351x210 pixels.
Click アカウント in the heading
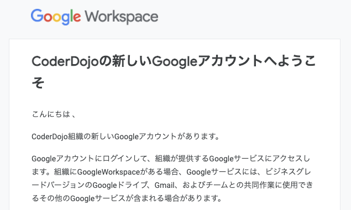pyautogui.click(x=230, y=61)
